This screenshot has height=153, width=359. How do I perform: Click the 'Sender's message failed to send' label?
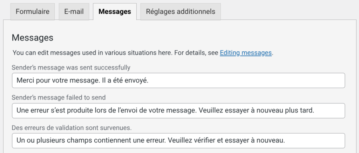pos(59,97)
